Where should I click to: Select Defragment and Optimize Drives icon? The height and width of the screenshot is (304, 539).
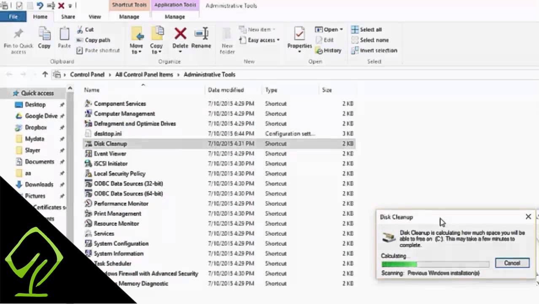[x=88, y=124]
